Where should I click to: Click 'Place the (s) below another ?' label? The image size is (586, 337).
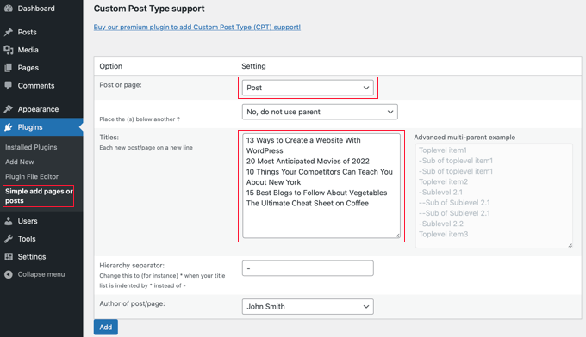(140, 119)
